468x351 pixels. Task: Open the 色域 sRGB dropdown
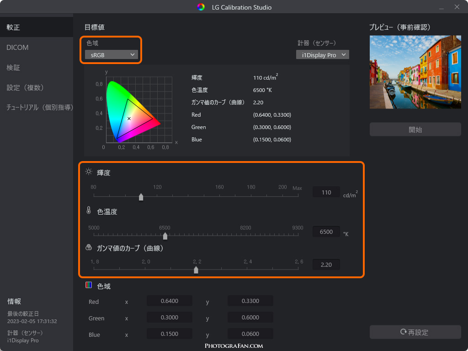pyautogui.click(x=111, y=55)
